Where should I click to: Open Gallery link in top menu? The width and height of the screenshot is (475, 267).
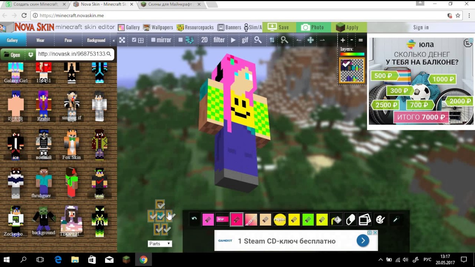click(x=129, y=27)
